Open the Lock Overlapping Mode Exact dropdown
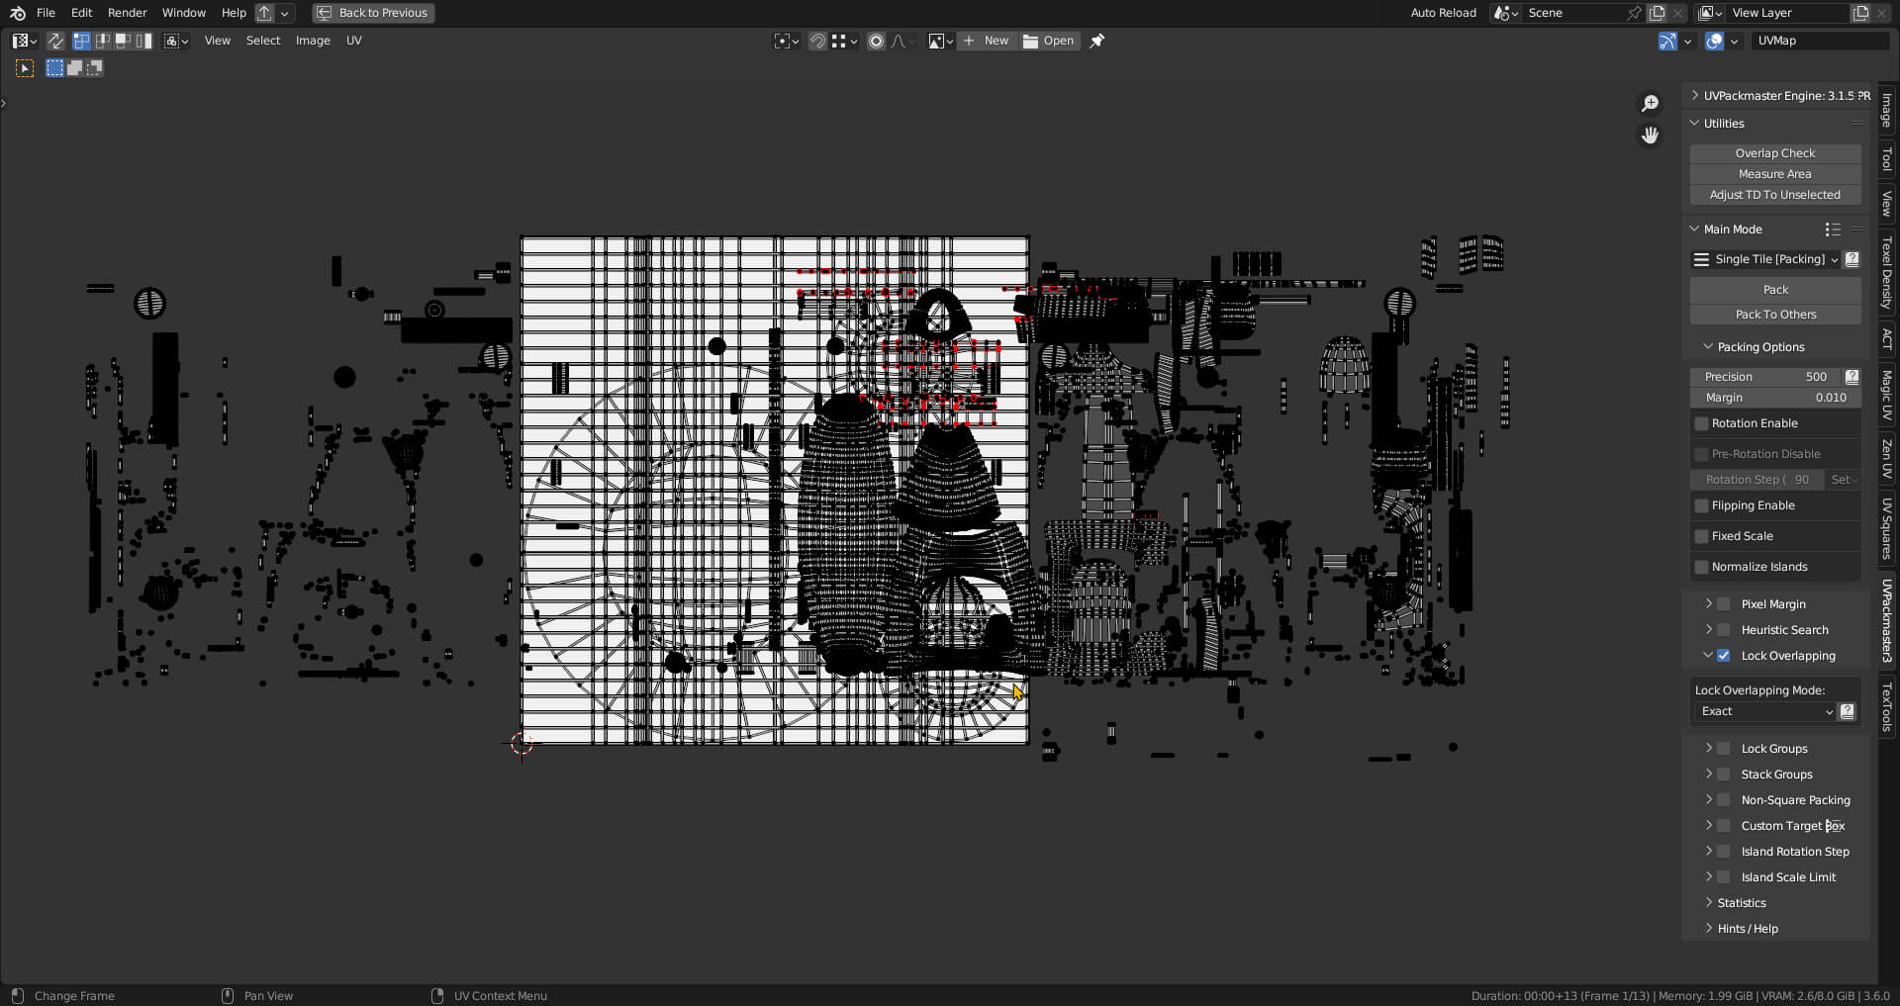 tap(1764, 711)
